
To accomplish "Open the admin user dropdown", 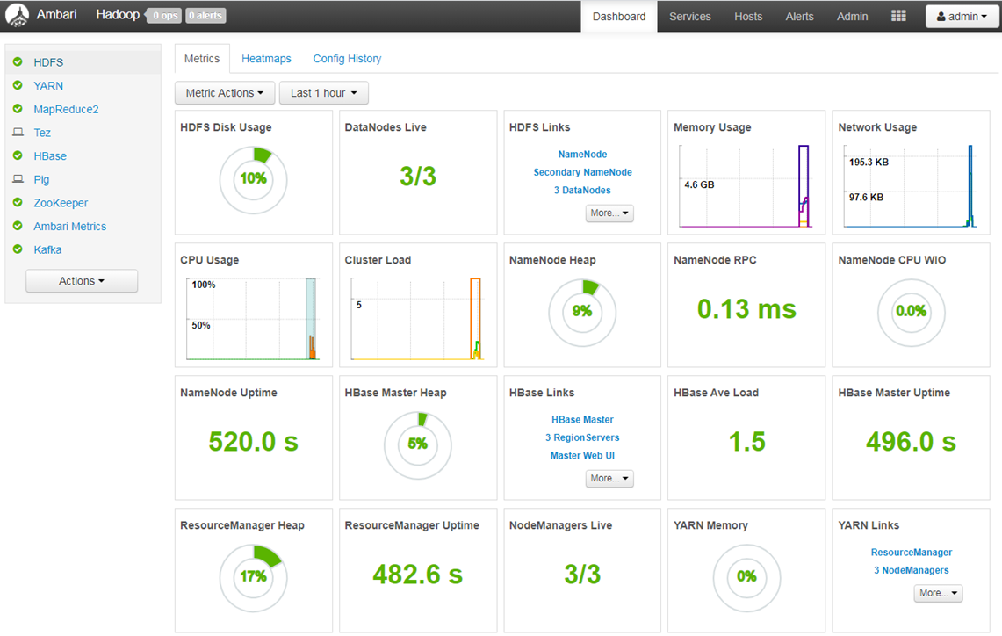I will coord(962,17).
